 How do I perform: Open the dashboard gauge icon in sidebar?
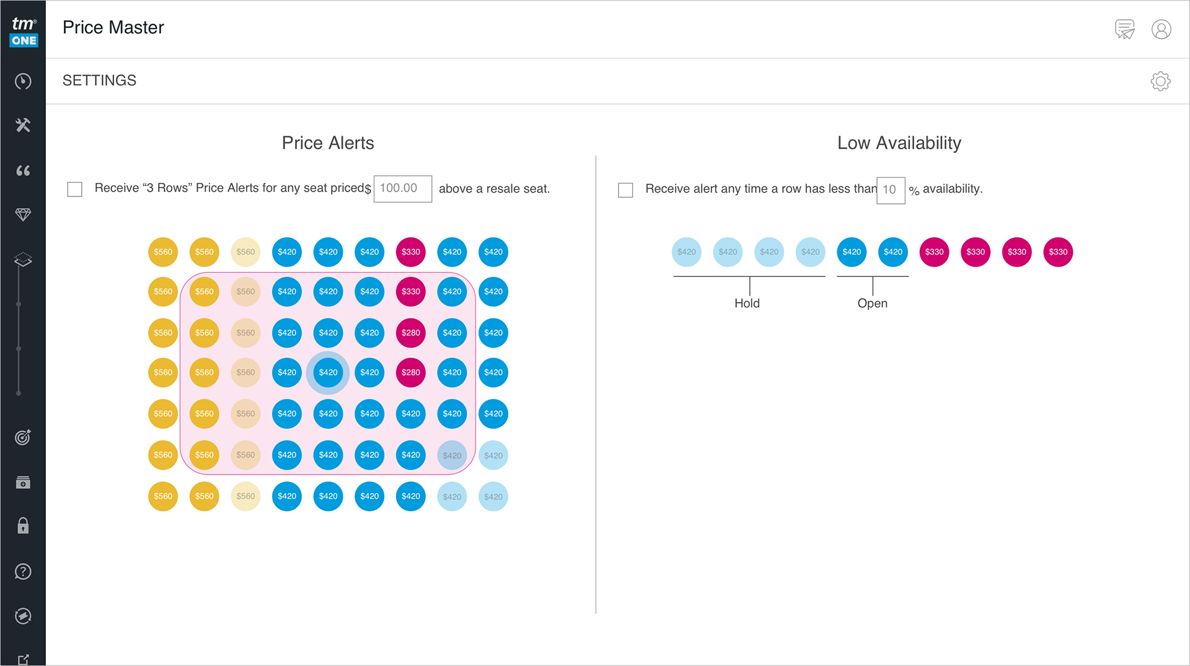point(23,81)
